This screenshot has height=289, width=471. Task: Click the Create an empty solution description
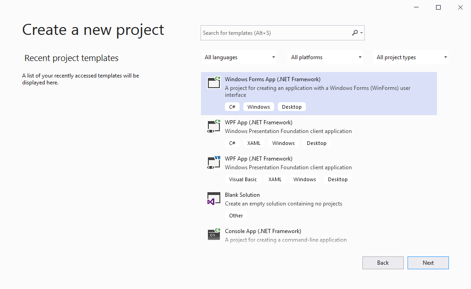pyautogui.click(x=283, y=204)
